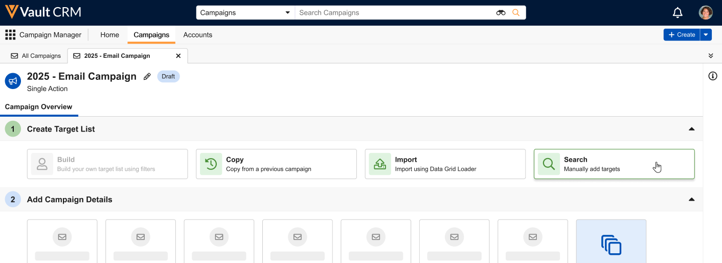
Task: Collapse the Create Target List section
Action: tap(691, 129)
